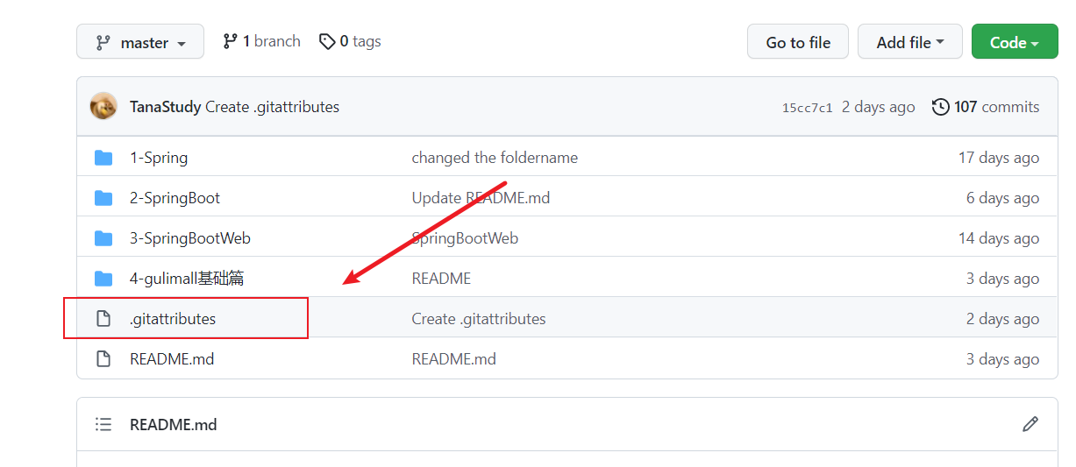The image size is (1076, 467).
Task: Click the folder icon beside 1-Spring
Action: [x=103, y=158]
